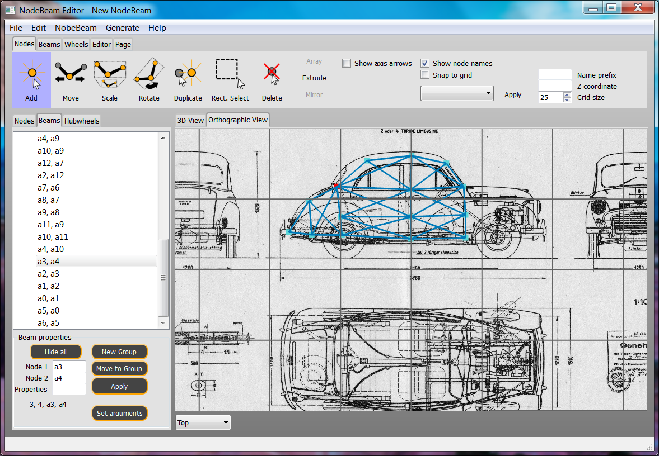Select the Delete node tool
Viewport: 659px width, 456px height.
click(x=272, y=80)
